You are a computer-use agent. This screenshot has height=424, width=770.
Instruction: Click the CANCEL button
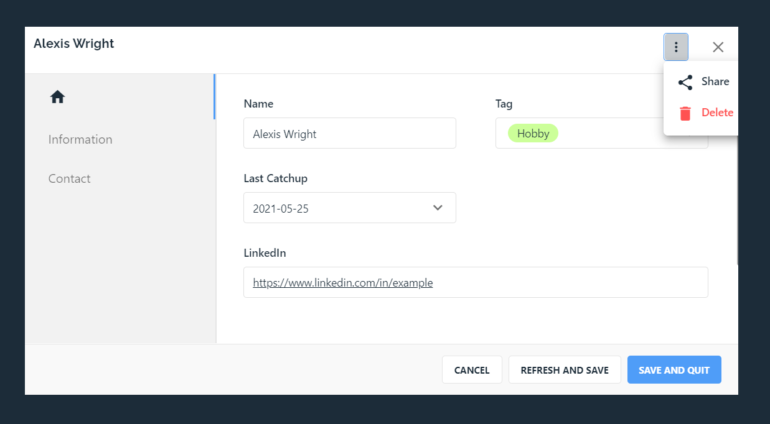472,370
